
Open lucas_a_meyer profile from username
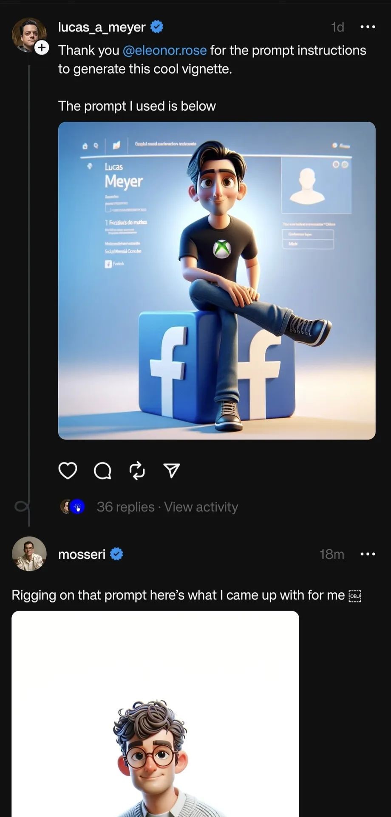click(102, 27)
